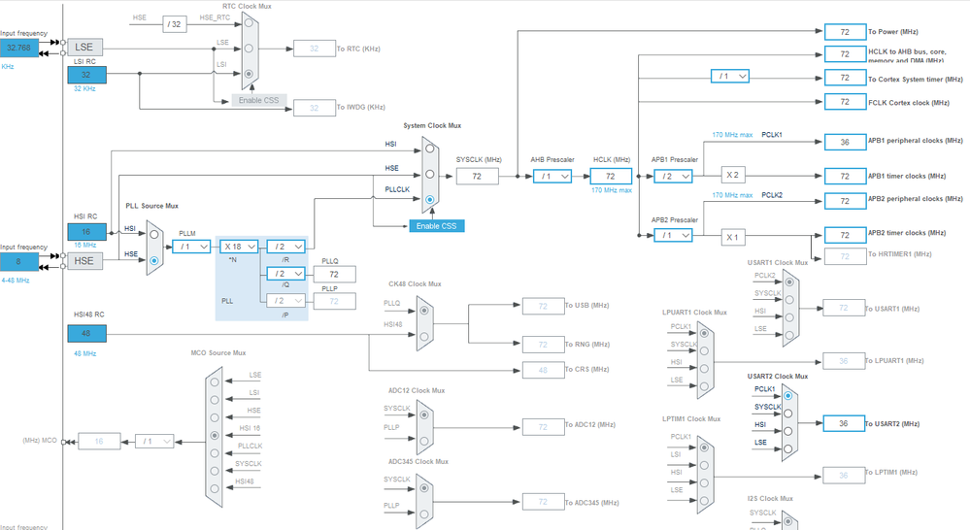Click the To Cortex System timer 72 box
Screen dimensions: 970x530
point(845,78)
